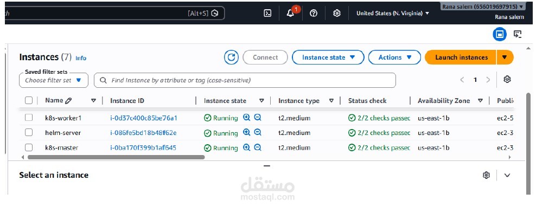Click the Launch instances button
The width and height of the screenshot is (536, 206).
coord(461,57)
